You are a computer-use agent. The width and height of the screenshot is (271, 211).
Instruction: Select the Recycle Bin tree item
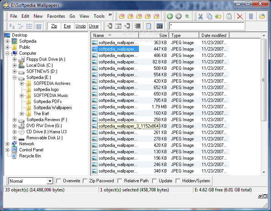pos(30,156)
